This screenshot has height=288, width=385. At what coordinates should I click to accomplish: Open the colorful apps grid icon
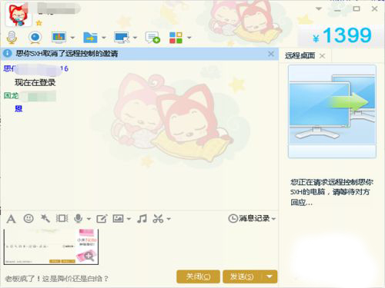click(x=176, y=38)
